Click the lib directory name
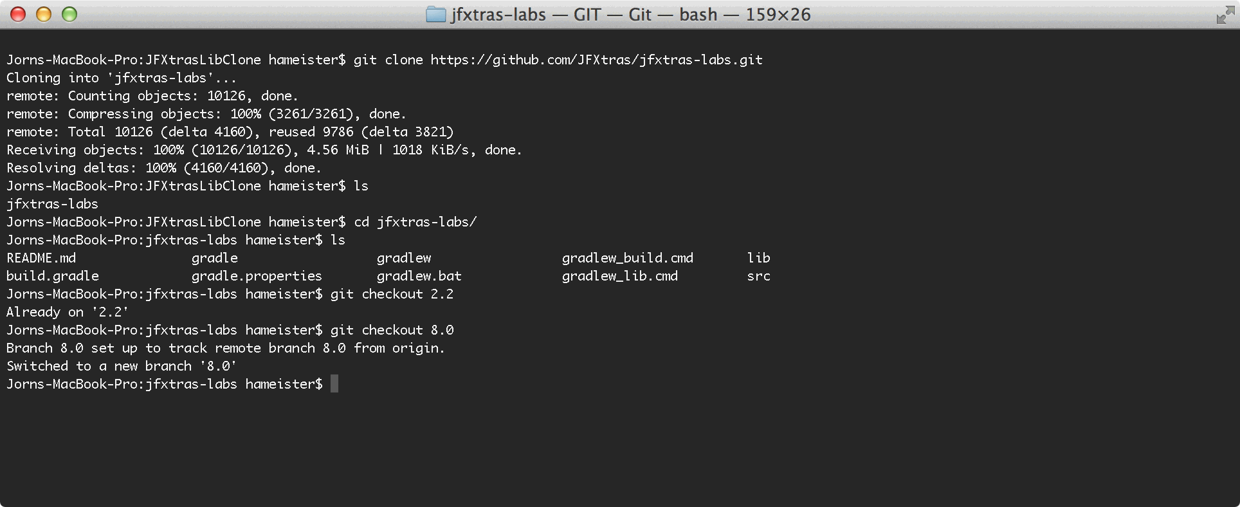Screen dimensions: 1240x507 tap(758, 258)
